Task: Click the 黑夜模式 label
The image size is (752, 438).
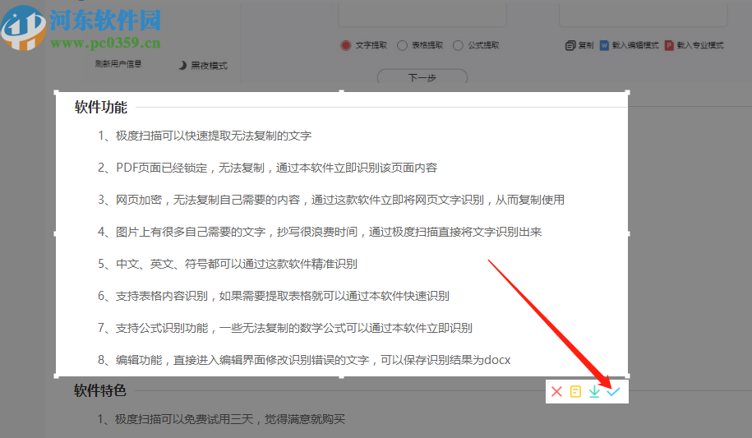Action: [209, 65]
